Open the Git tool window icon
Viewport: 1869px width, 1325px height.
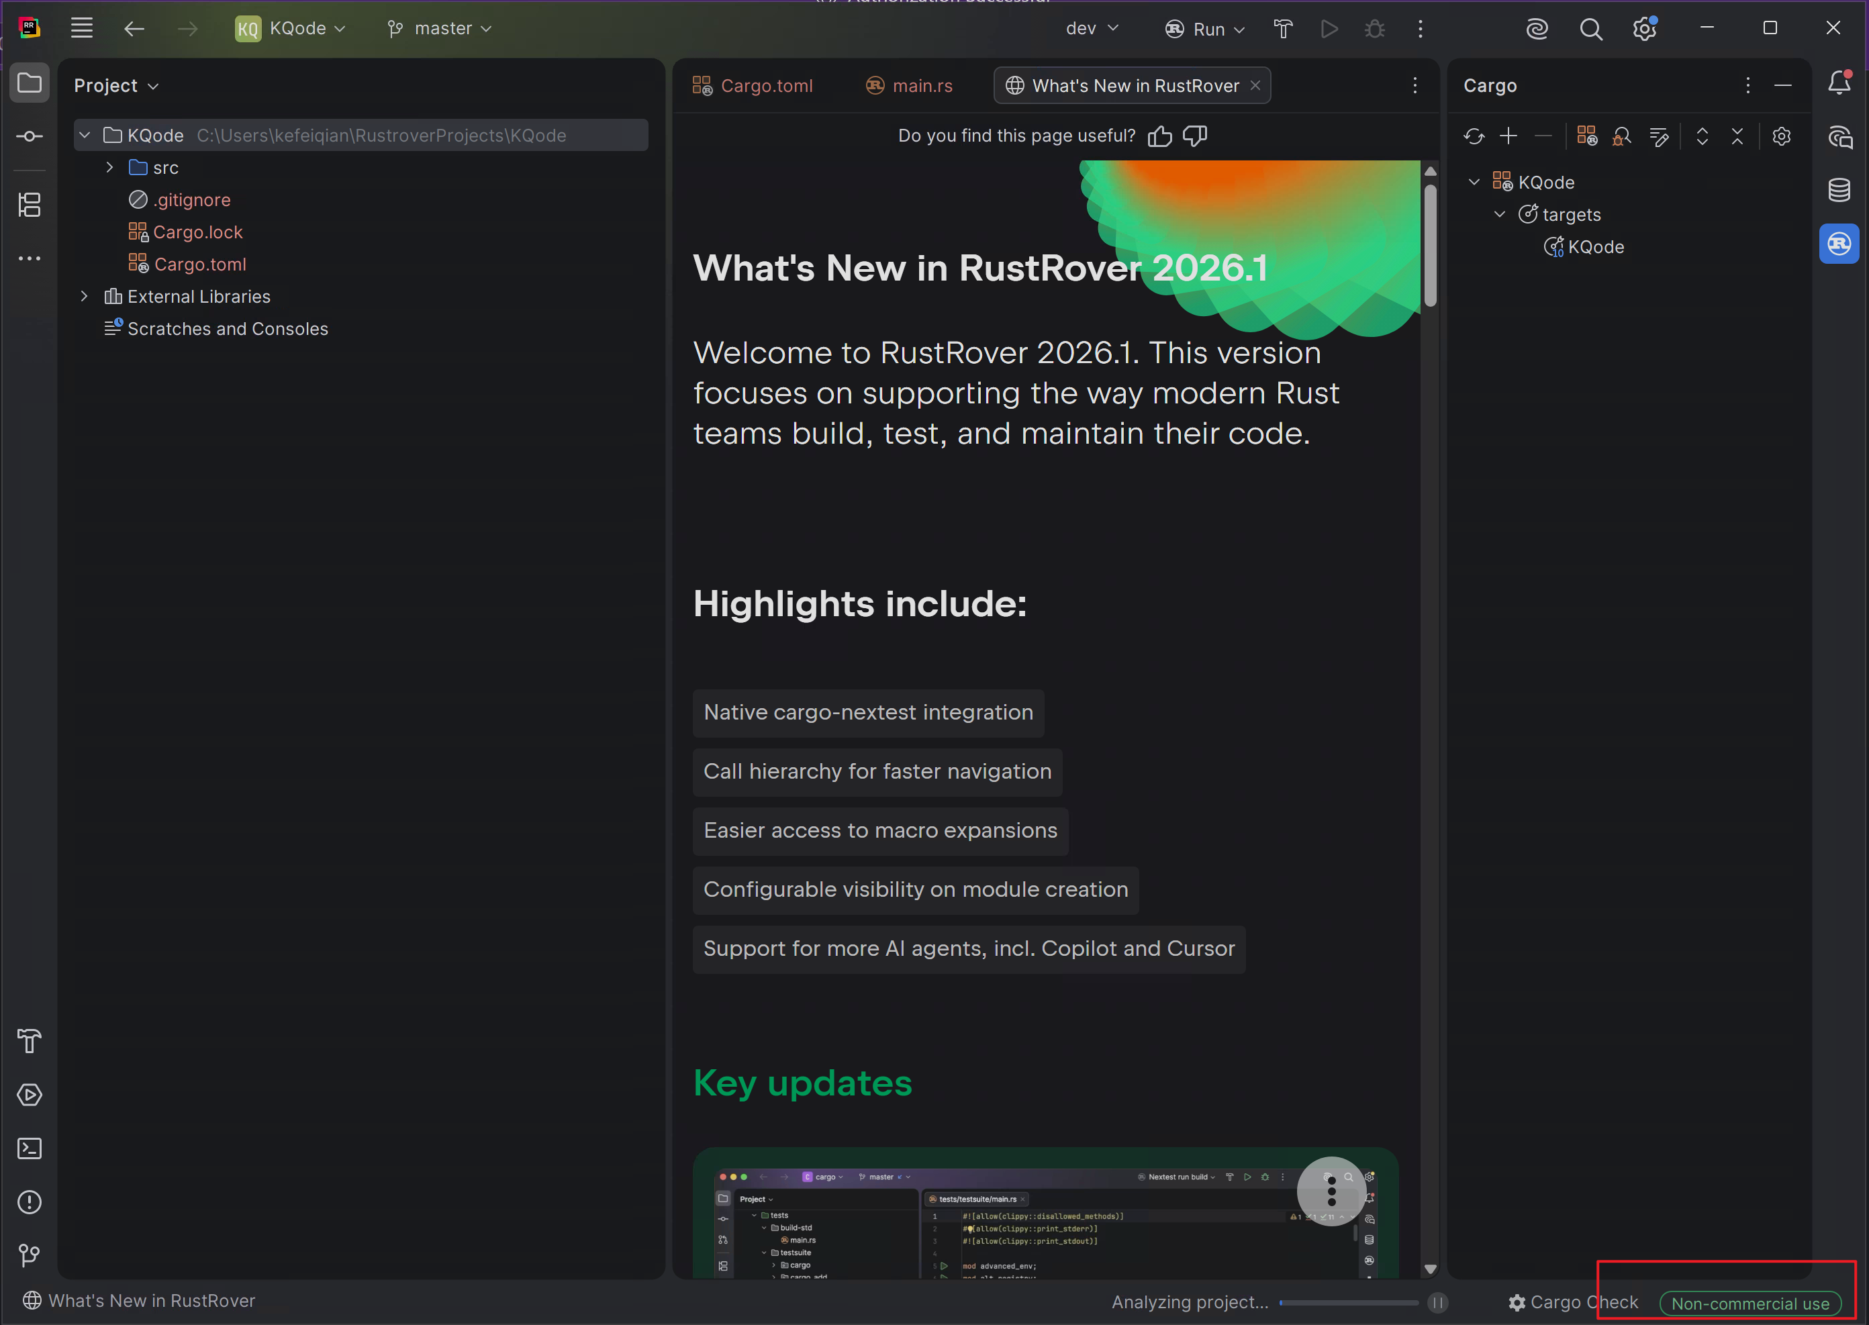[x=30, y=1256]
